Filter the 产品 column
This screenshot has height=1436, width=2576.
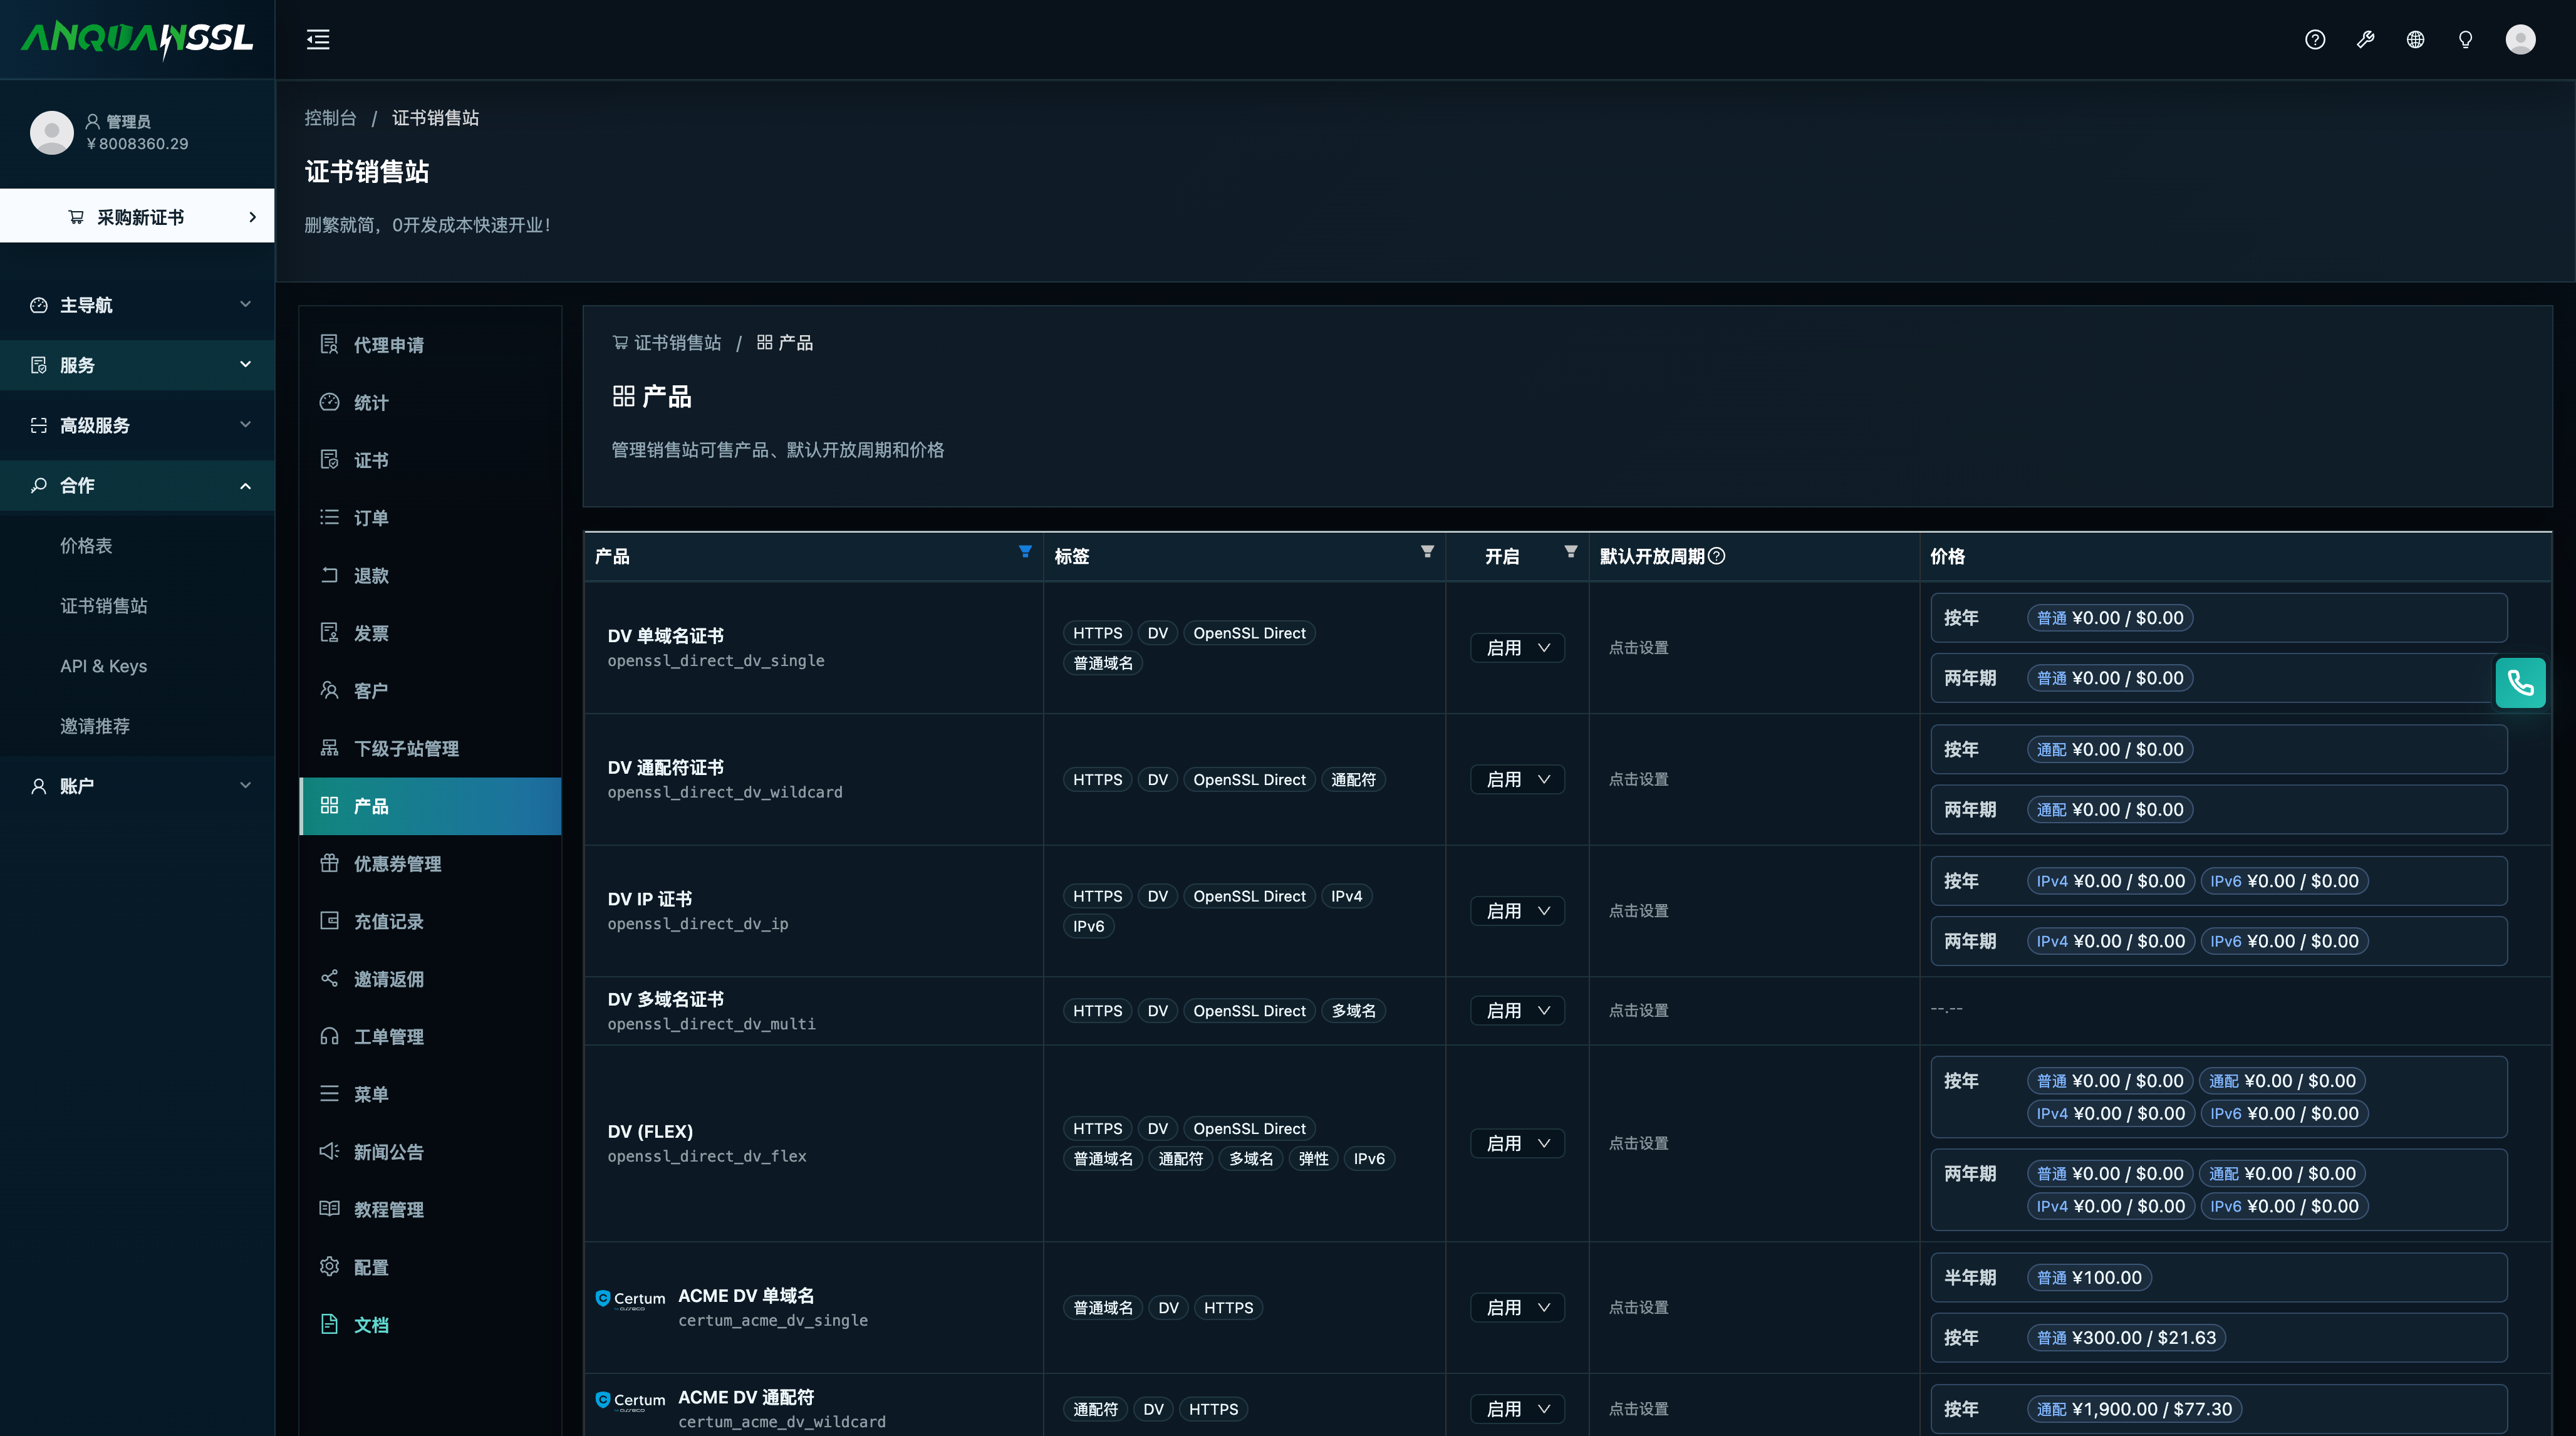(1025, 552)
